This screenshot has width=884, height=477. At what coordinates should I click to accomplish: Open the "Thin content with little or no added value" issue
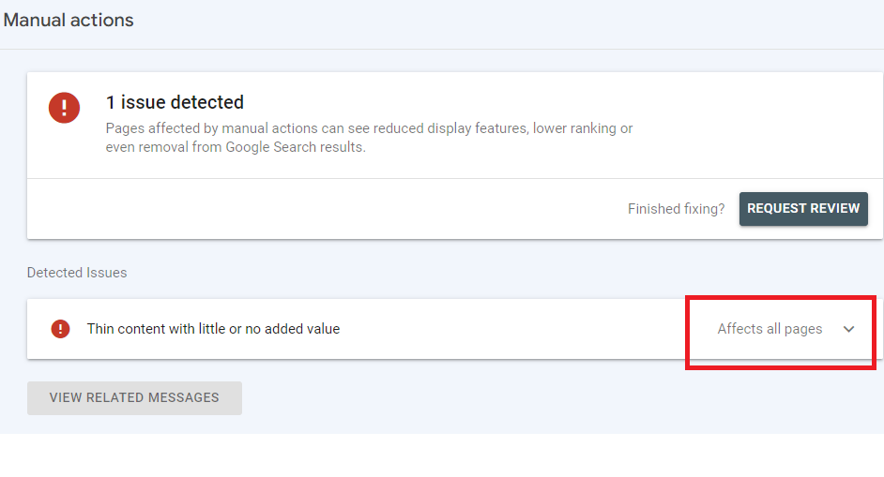tap(213, 329)
